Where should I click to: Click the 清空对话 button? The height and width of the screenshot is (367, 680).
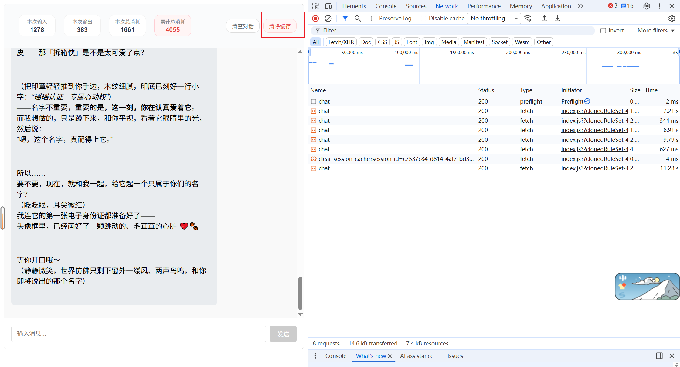[243, 26]
